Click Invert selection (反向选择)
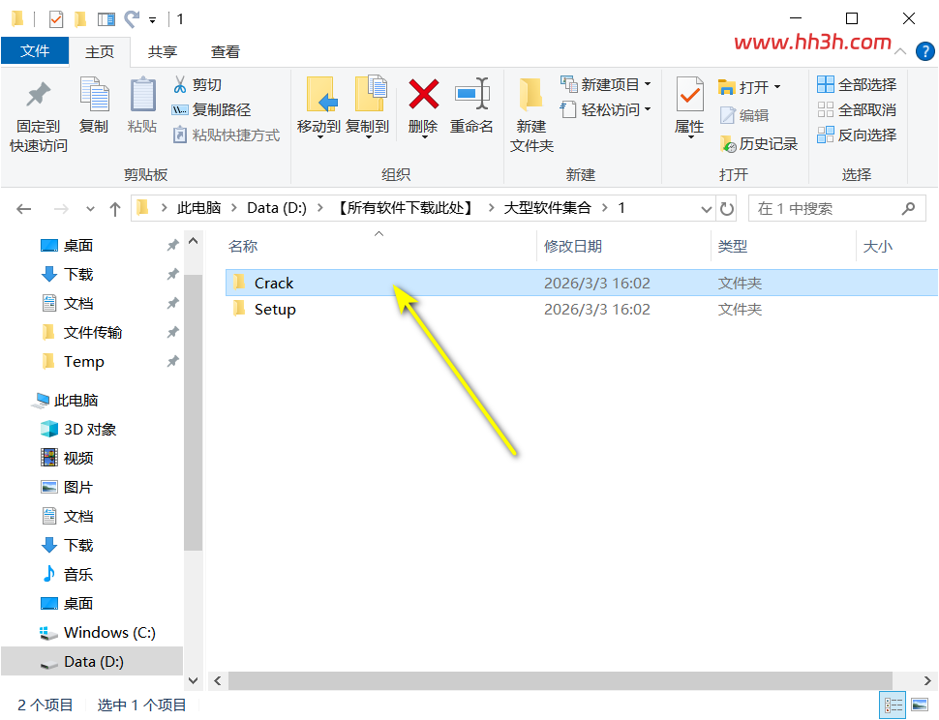The image size is (939, 720). [x=857, y=135]
